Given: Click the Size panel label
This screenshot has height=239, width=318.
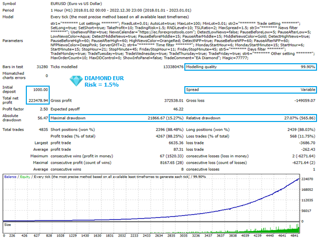Looking at the screenshot, I should [x=7, y=224].
